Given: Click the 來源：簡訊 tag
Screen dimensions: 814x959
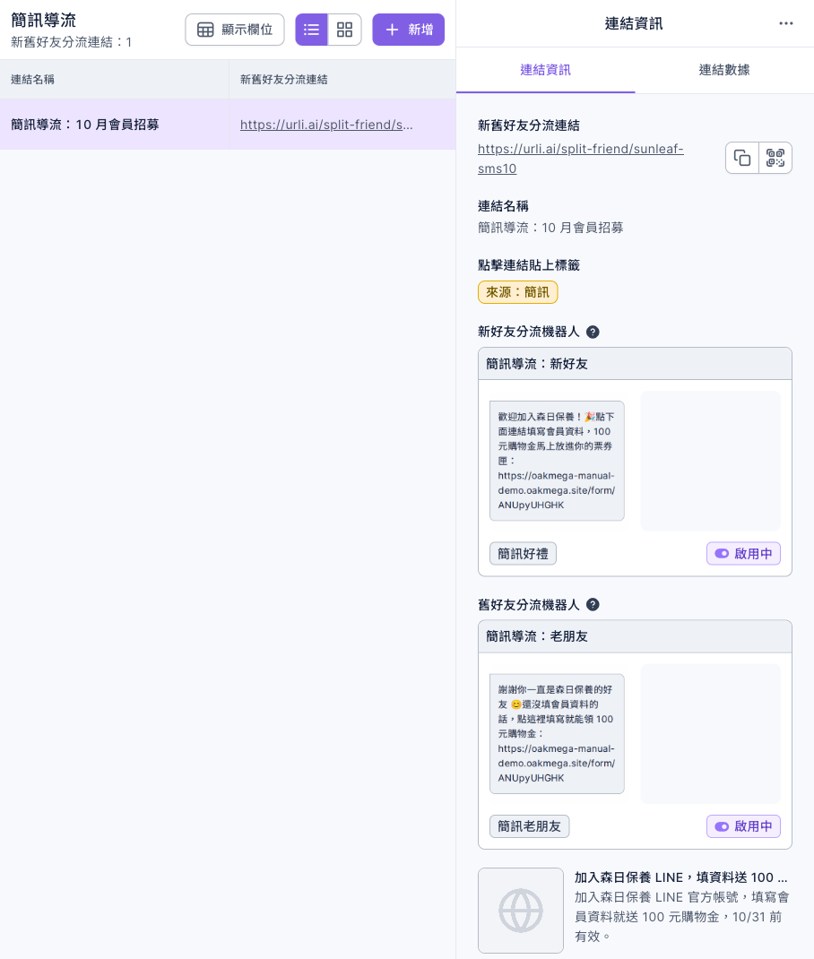Looking at the screenshot, I should (x=517, y=292).
